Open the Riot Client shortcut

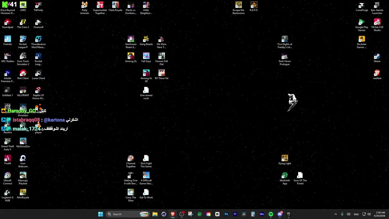(23, 75)
